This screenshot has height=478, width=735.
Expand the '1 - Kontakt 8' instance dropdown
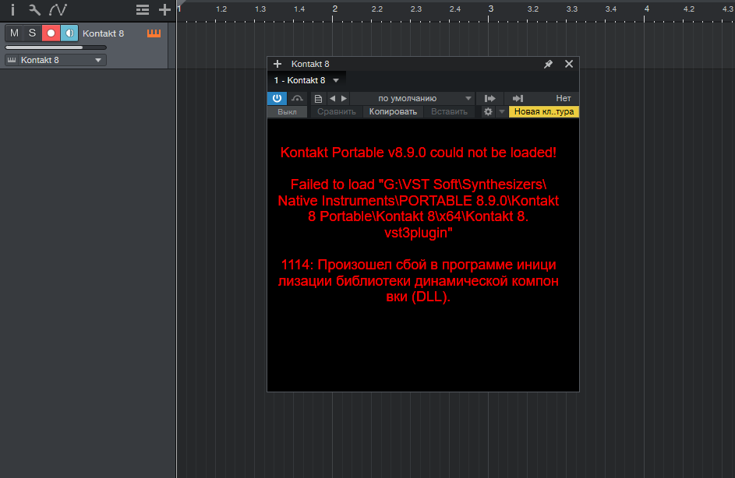[x=336, y=80]
